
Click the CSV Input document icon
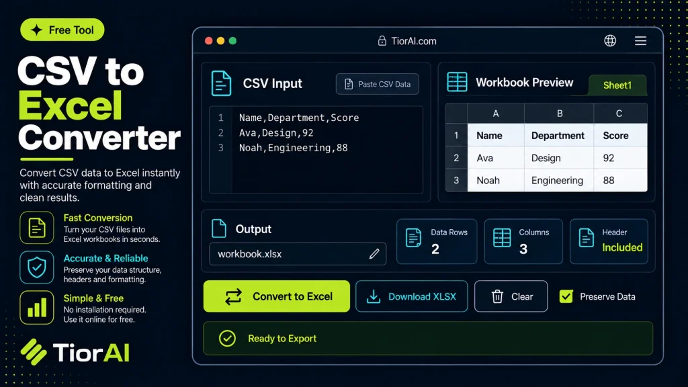point(221,83)
